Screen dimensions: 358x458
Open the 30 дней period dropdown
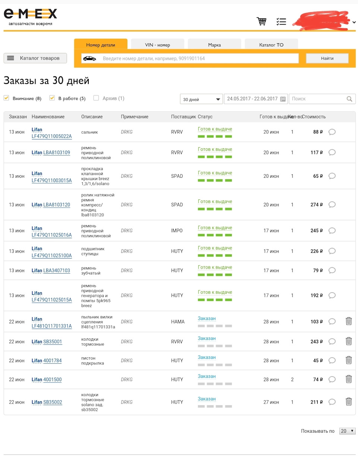tap(201, 99)
